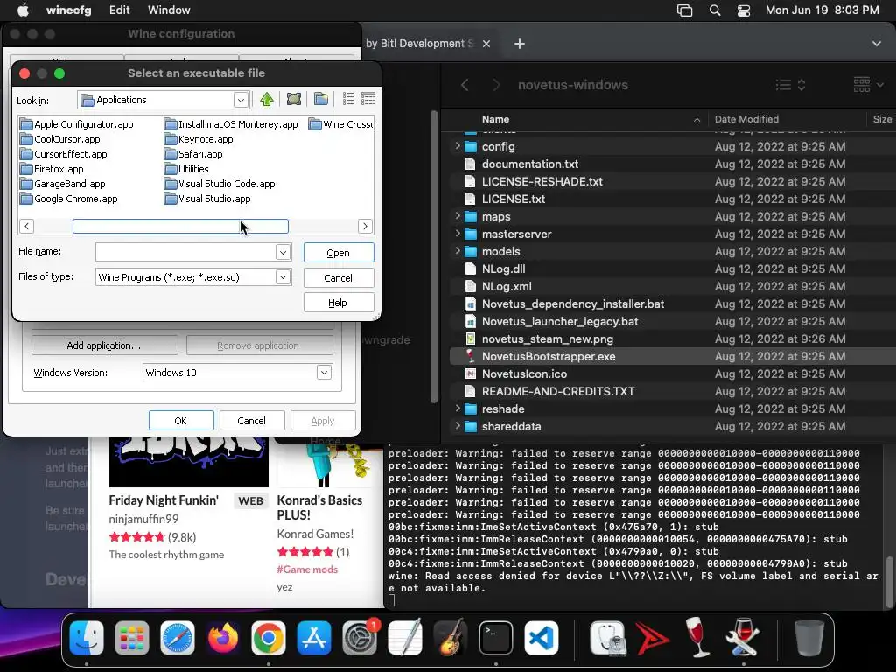Select Install macOS Monterey.app
Image resolution: width=896 pixels, height=672 pixels.
[231, 124]
